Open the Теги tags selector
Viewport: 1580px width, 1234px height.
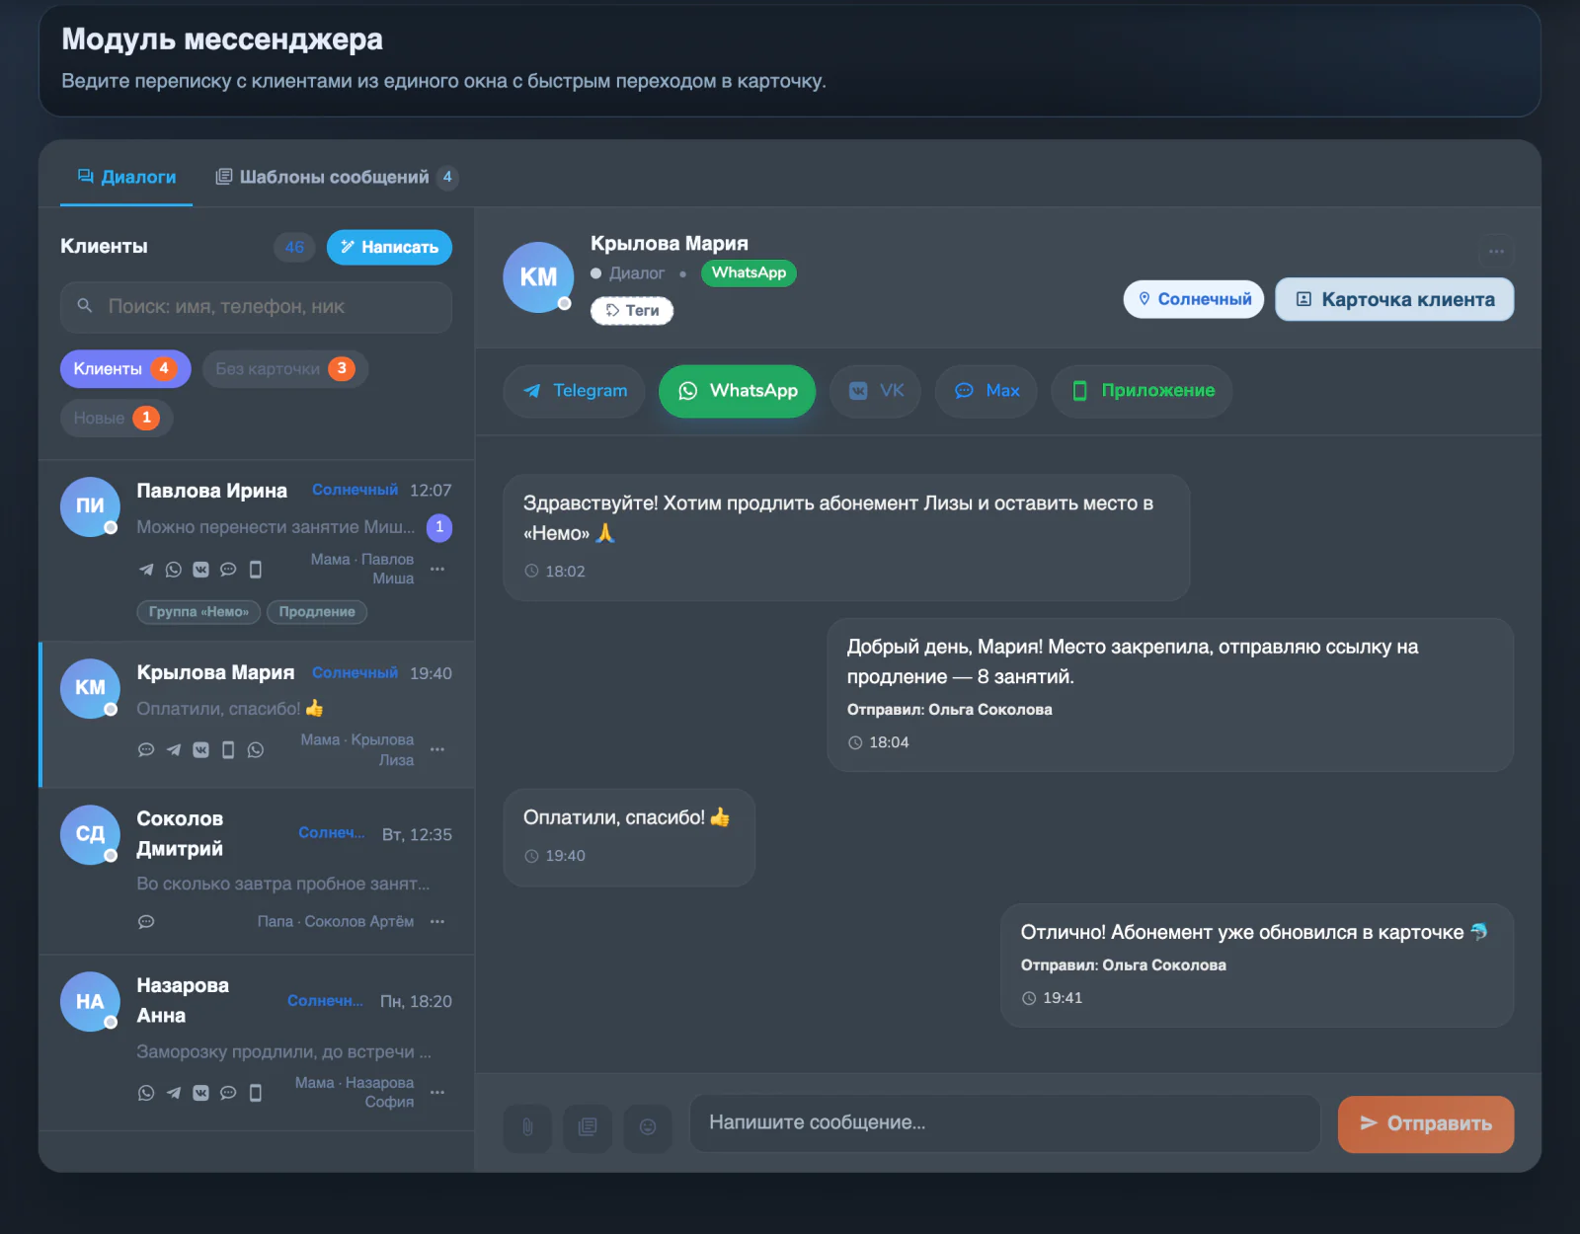[632, 311]
